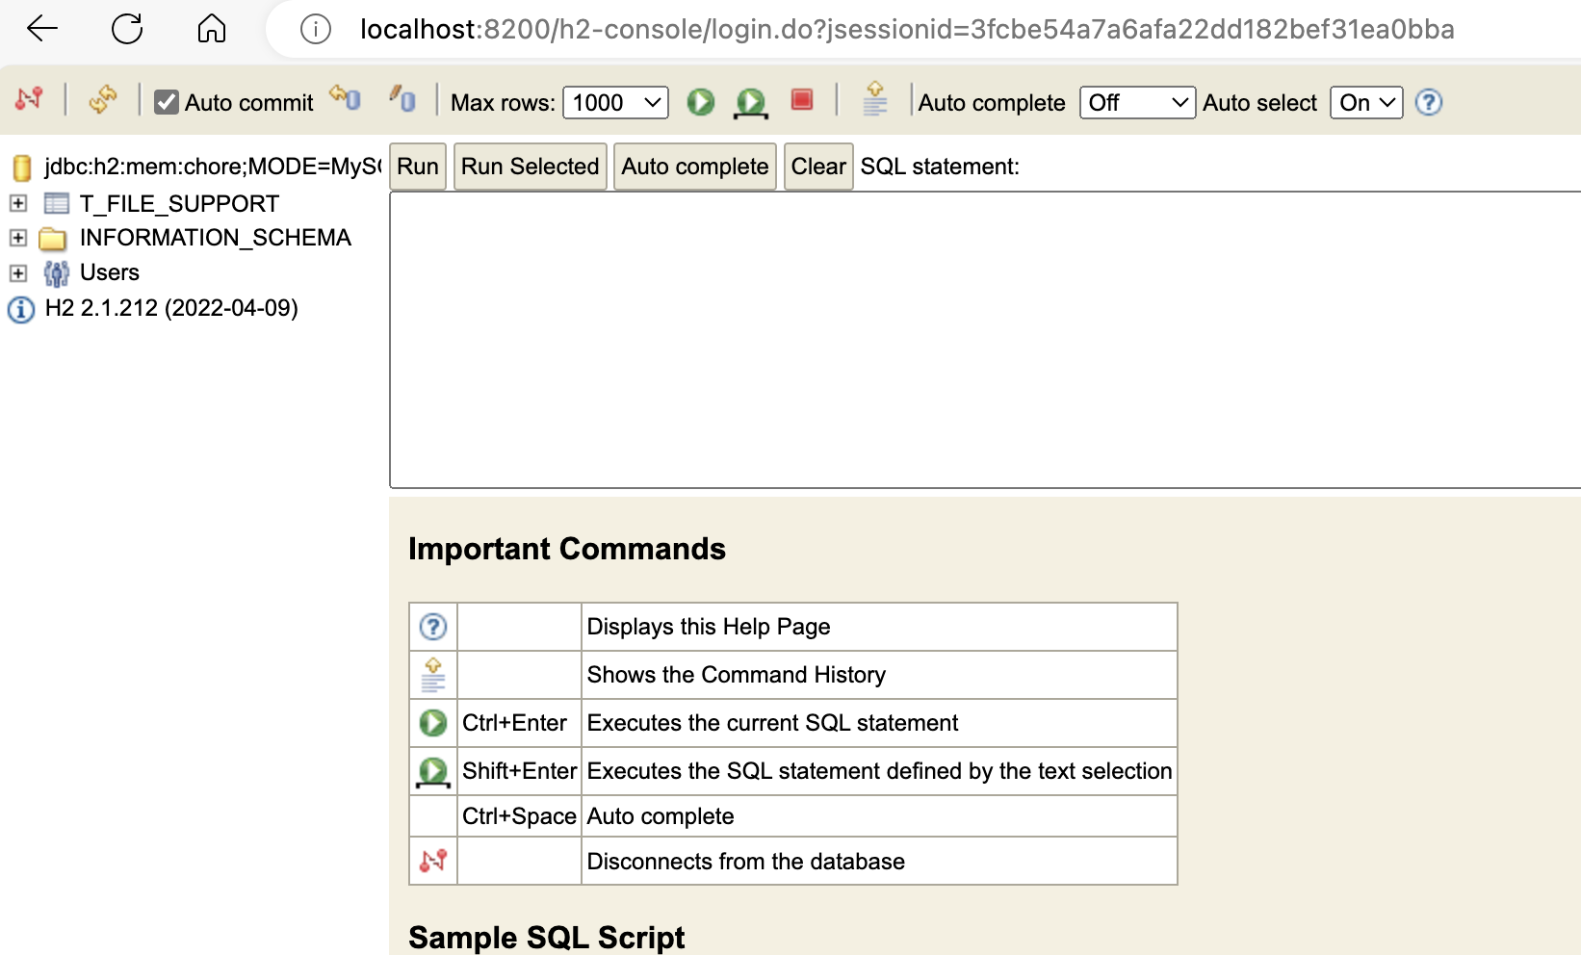Viewport: 1581px width, 955px height.
Task: Run SQL with the green play icon
Action: 700,102
